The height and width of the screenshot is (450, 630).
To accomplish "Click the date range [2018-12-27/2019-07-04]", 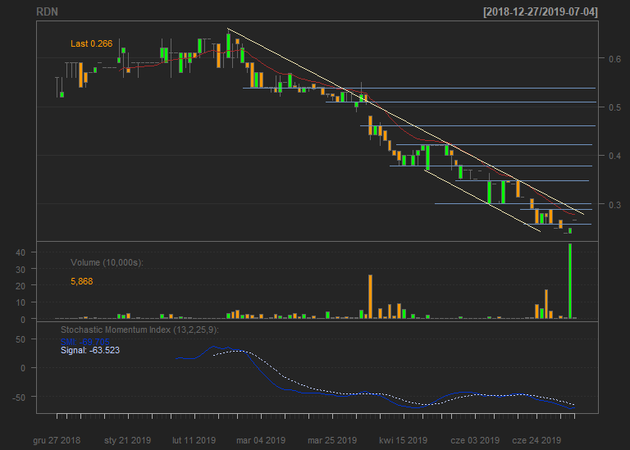I will 541,12.
